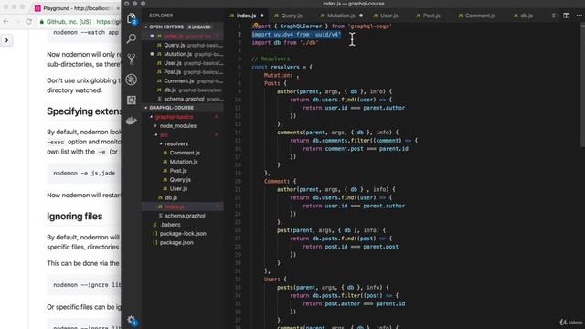Switch to the Comment.js editor tab
Viewport: 585px width, 329px height.
coord(480,16)
